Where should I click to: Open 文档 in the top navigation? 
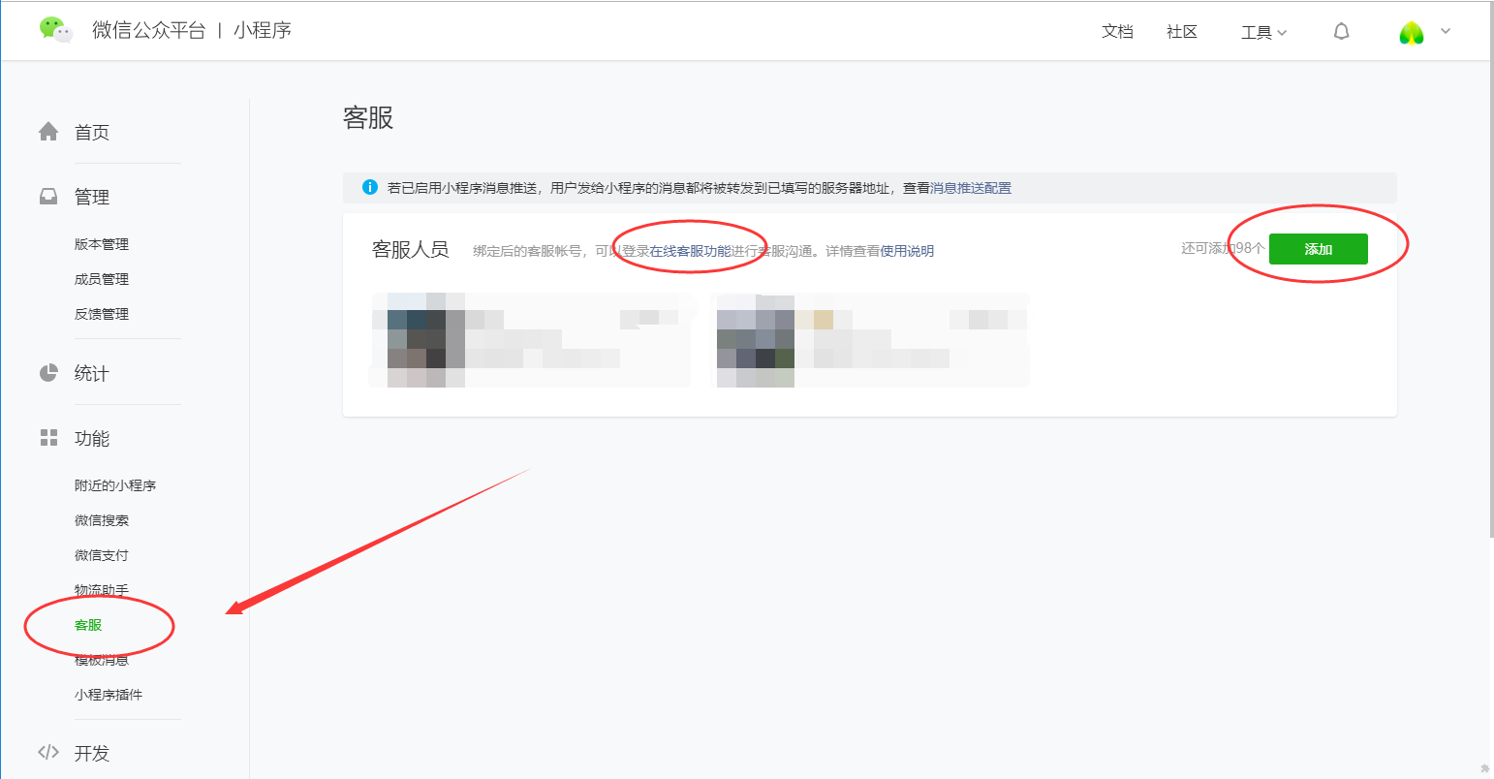1117,32
